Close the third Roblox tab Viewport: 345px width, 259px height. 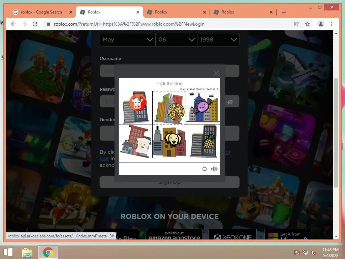pos(271,12)
